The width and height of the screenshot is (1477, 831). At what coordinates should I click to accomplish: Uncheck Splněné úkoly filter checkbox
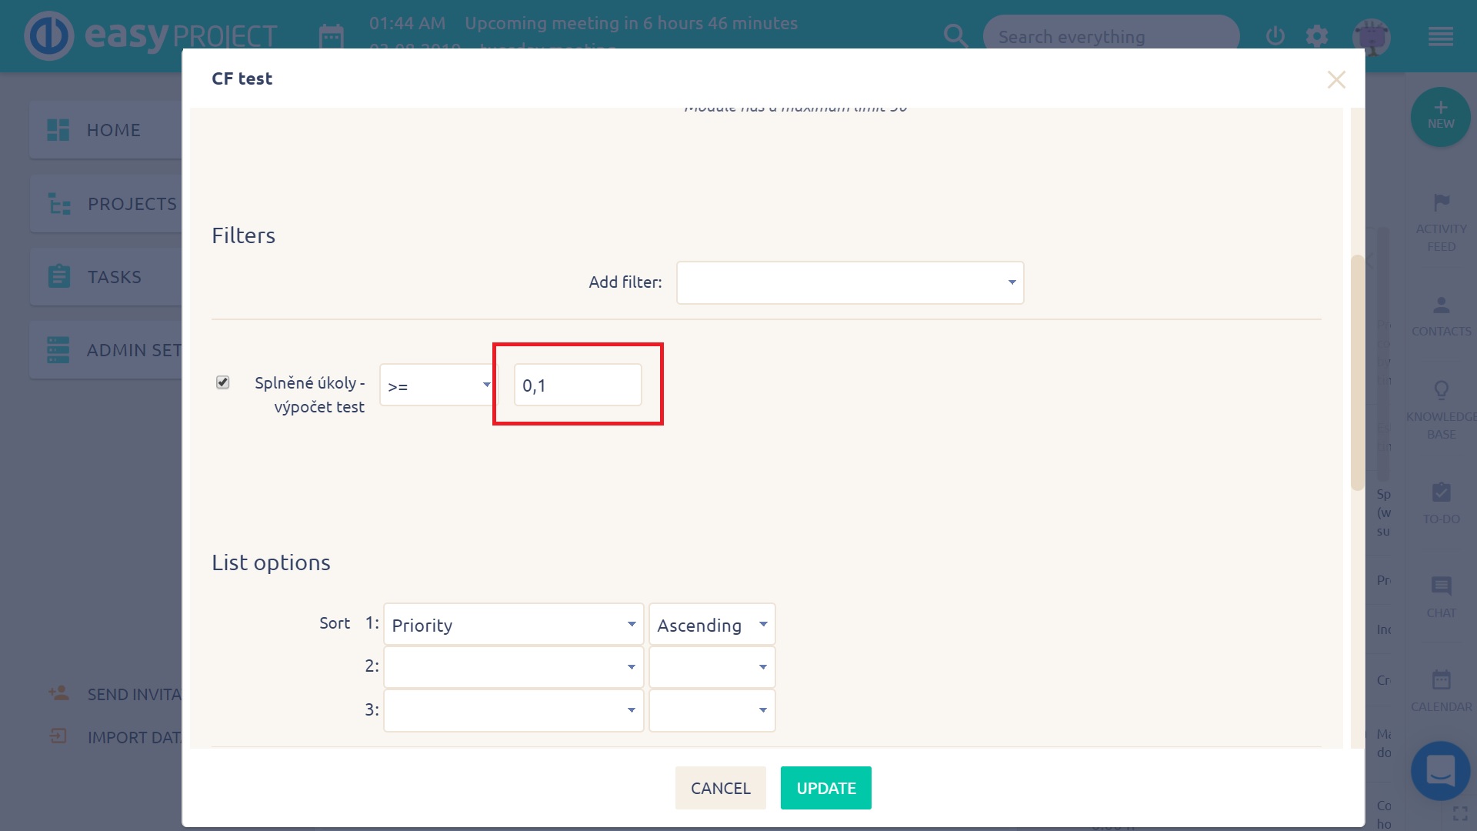point(222,382)
